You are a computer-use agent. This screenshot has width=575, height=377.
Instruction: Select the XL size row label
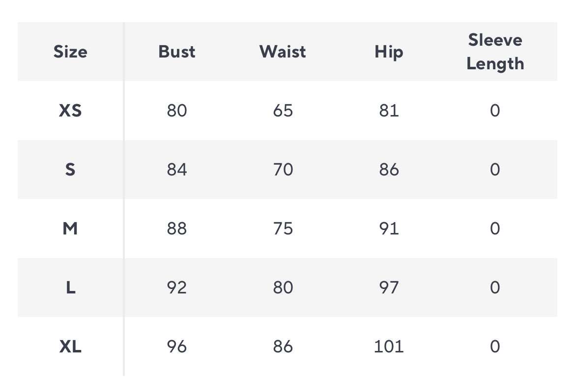[x=70, y=347]
